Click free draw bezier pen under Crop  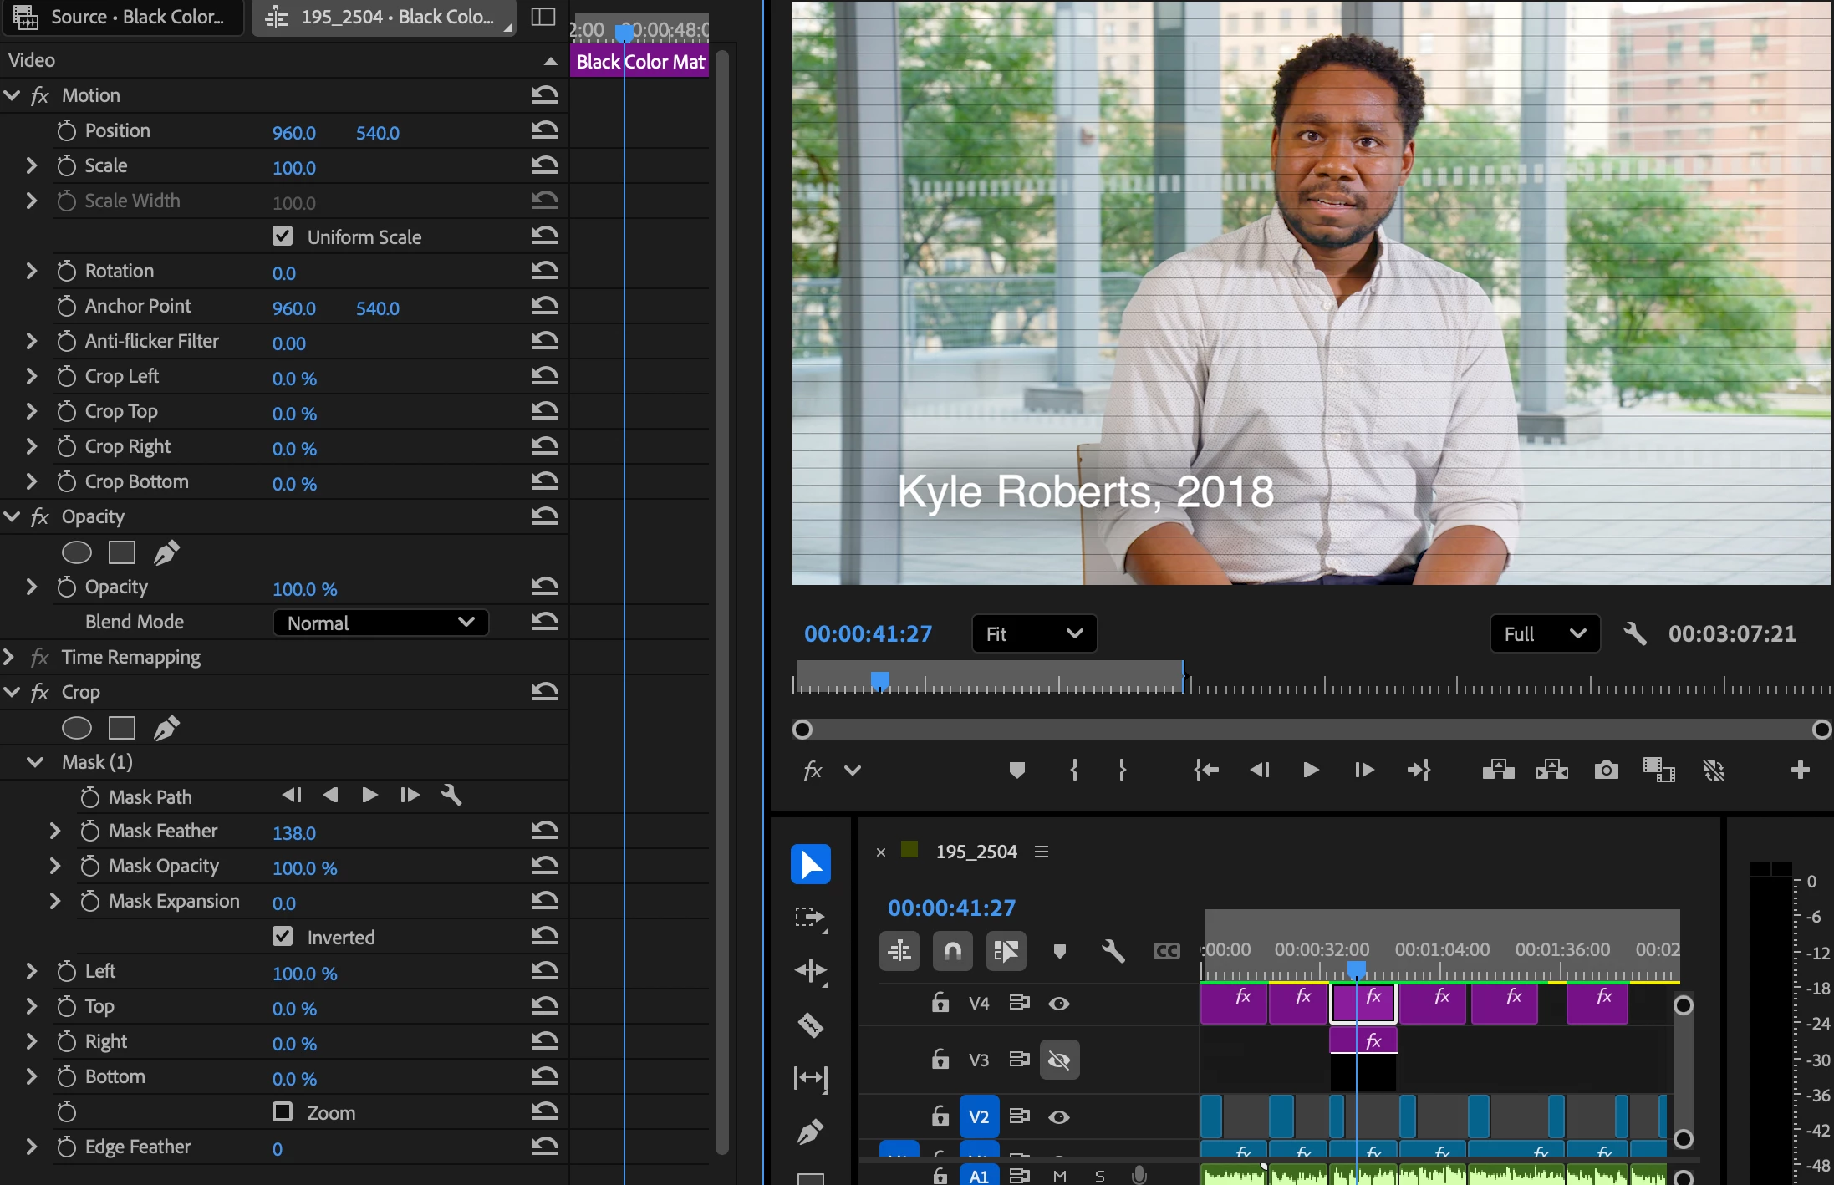click(166, 728)
